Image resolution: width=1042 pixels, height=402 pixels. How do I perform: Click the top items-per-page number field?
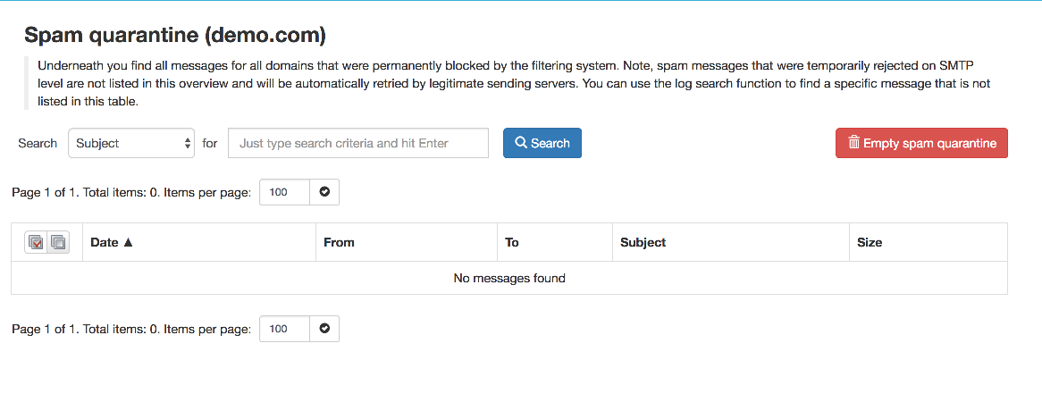click(284, 192)
